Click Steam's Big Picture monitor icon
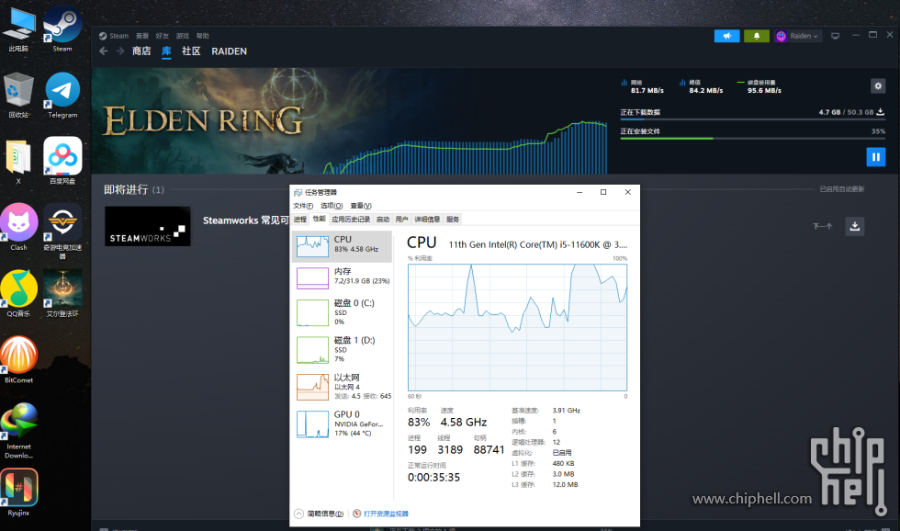 click(835, 36)
